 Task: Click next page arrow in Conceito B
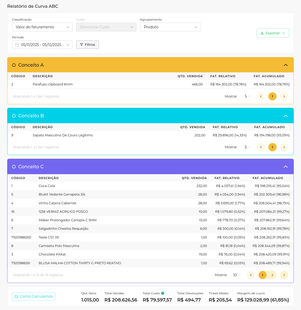pyautogui.click(x=284, y=147)
